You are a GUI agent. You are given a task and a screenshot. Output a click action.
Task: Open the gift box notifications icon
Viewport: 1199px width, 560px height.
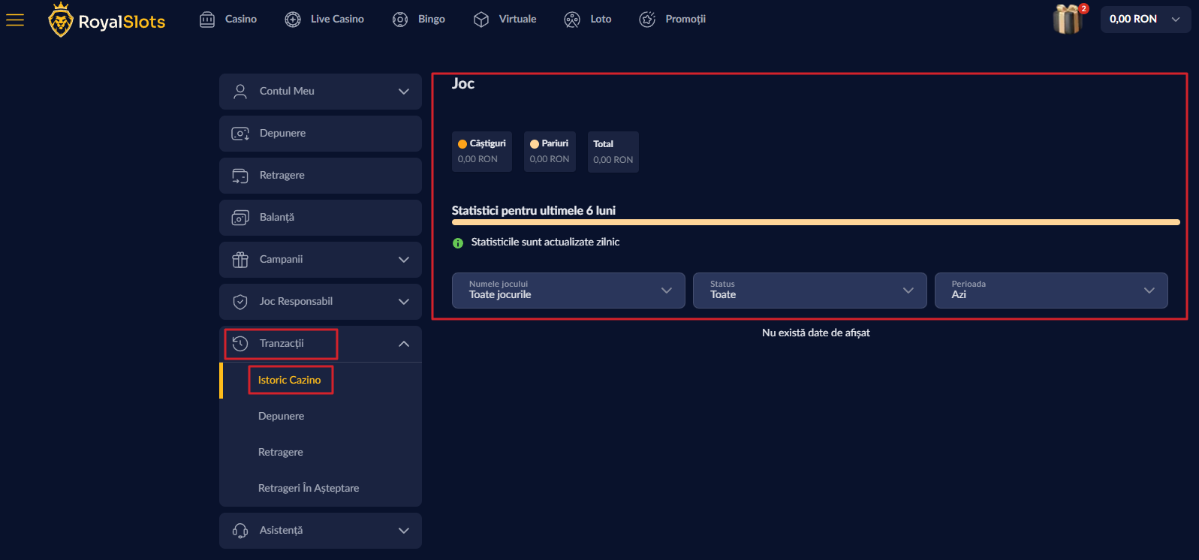coord(1067,20)
